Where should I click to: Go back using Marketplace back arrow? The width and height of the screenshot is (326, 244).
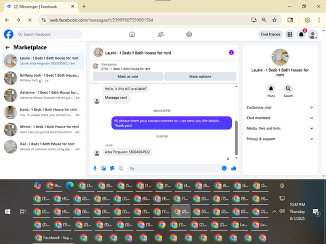coord(8,47)
